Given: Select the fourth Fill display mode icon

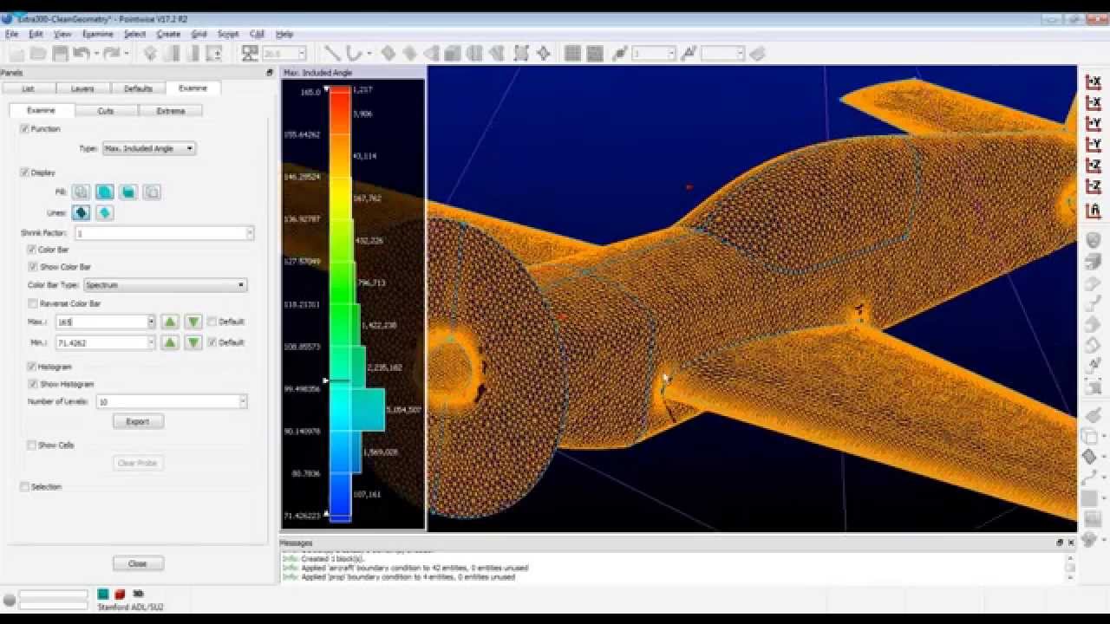Looking at the screenshot, I should coord(151,192).
